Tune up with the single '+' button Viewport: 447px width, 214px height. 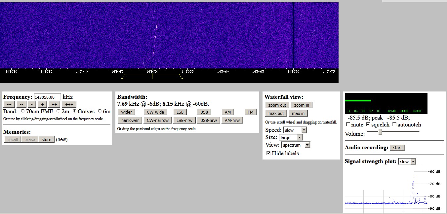point(42,104)
